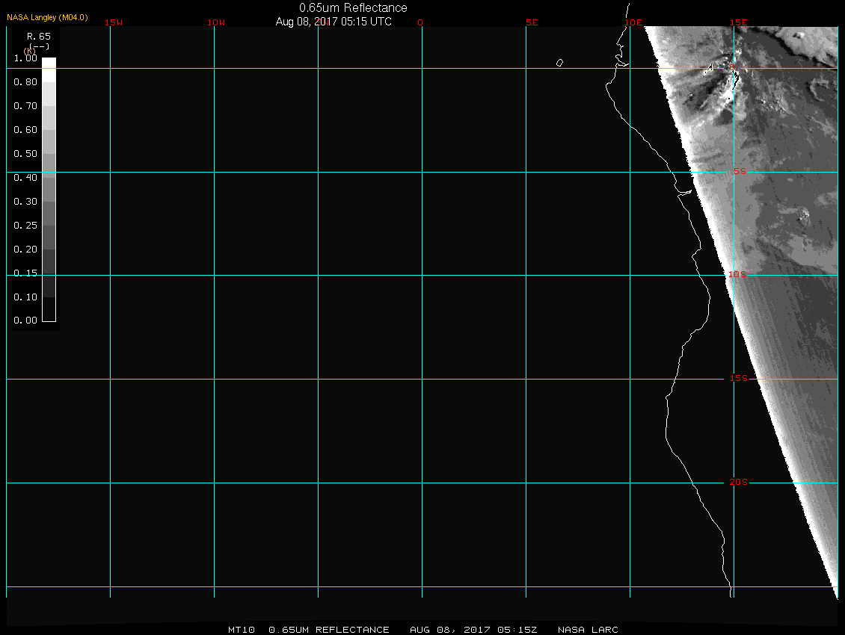This screenshot has width=845, height=635.
Task: Pick the 10E longitude label
Action: click(633, 22)
